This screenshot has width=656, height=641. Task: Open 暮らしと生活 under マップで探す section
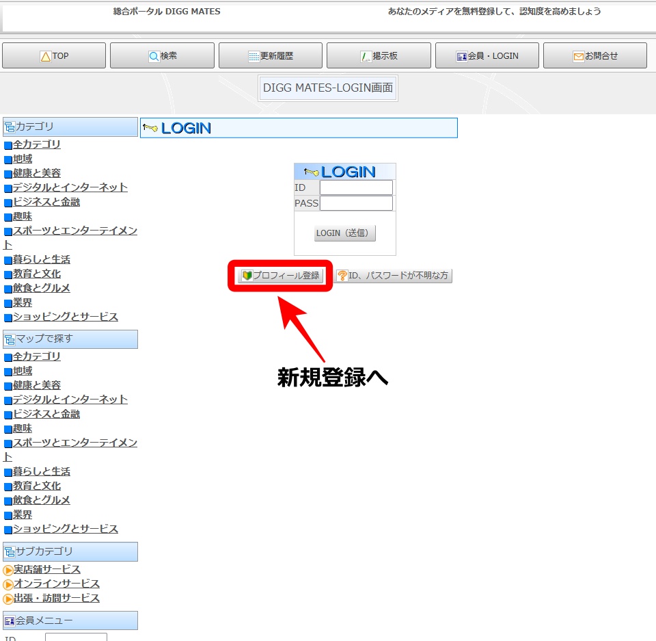point(42,471)
